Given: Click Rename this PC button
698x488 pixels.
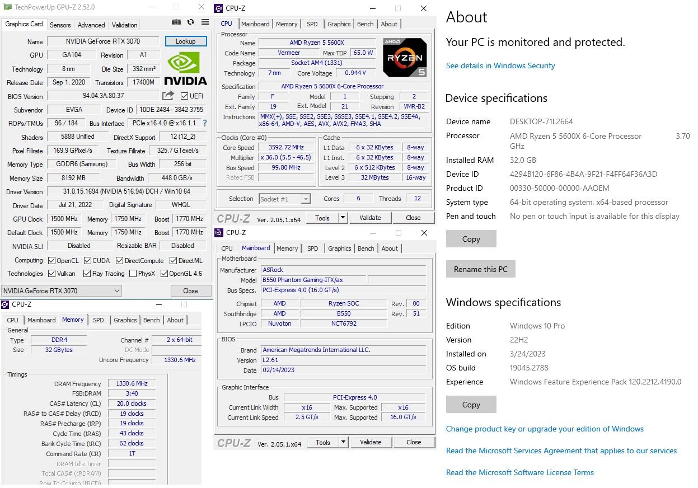Looking at the screenshot, I should pos(480,269).
